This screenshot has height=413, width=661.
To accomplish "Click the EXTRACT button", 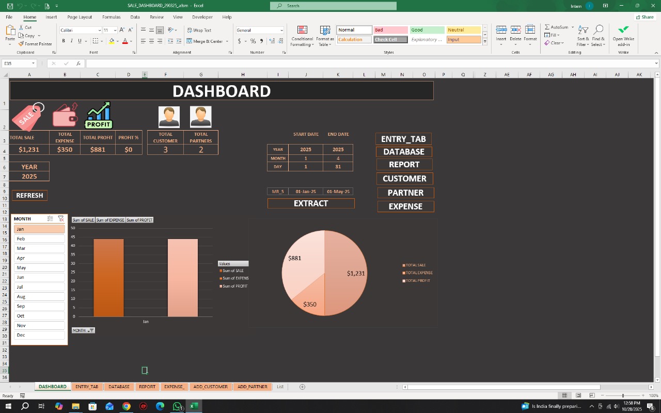I will (x=310, y=203).
